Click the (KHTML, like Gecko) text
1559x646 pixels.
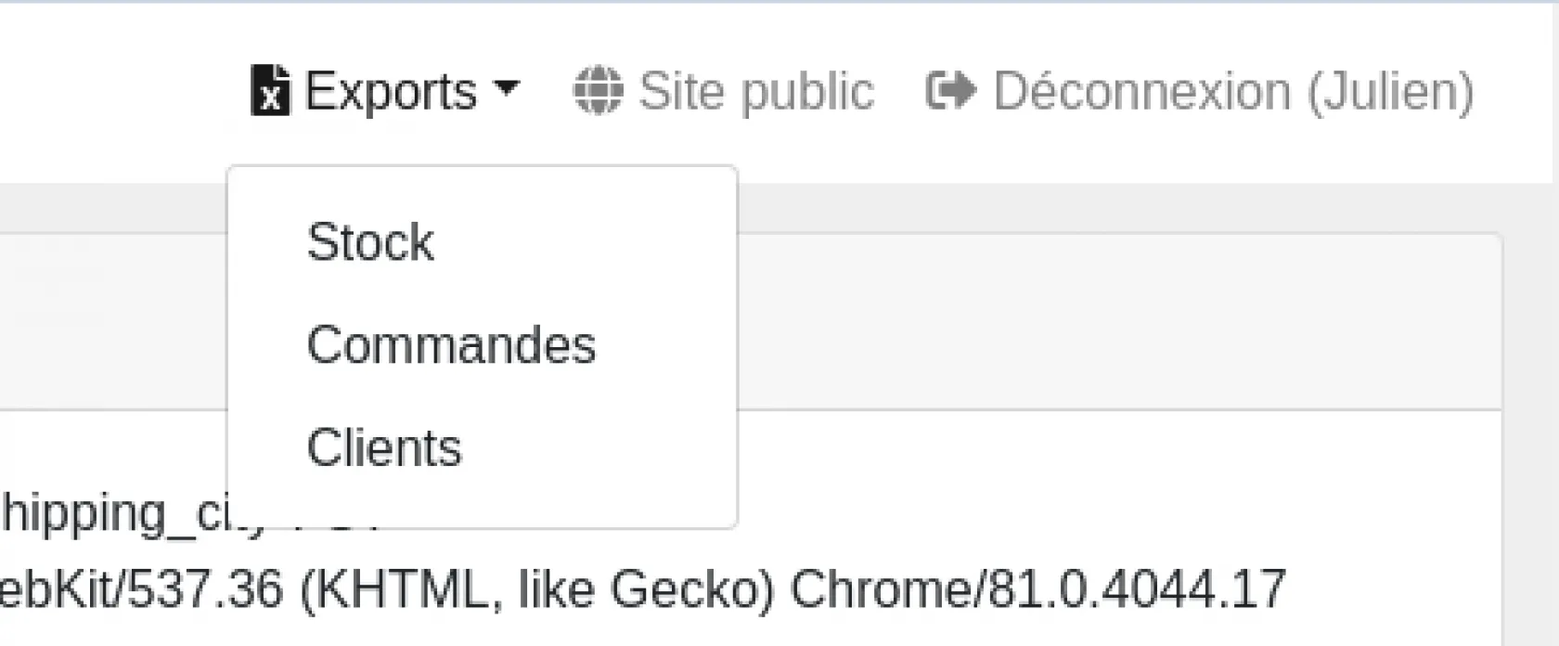point(536,589)
